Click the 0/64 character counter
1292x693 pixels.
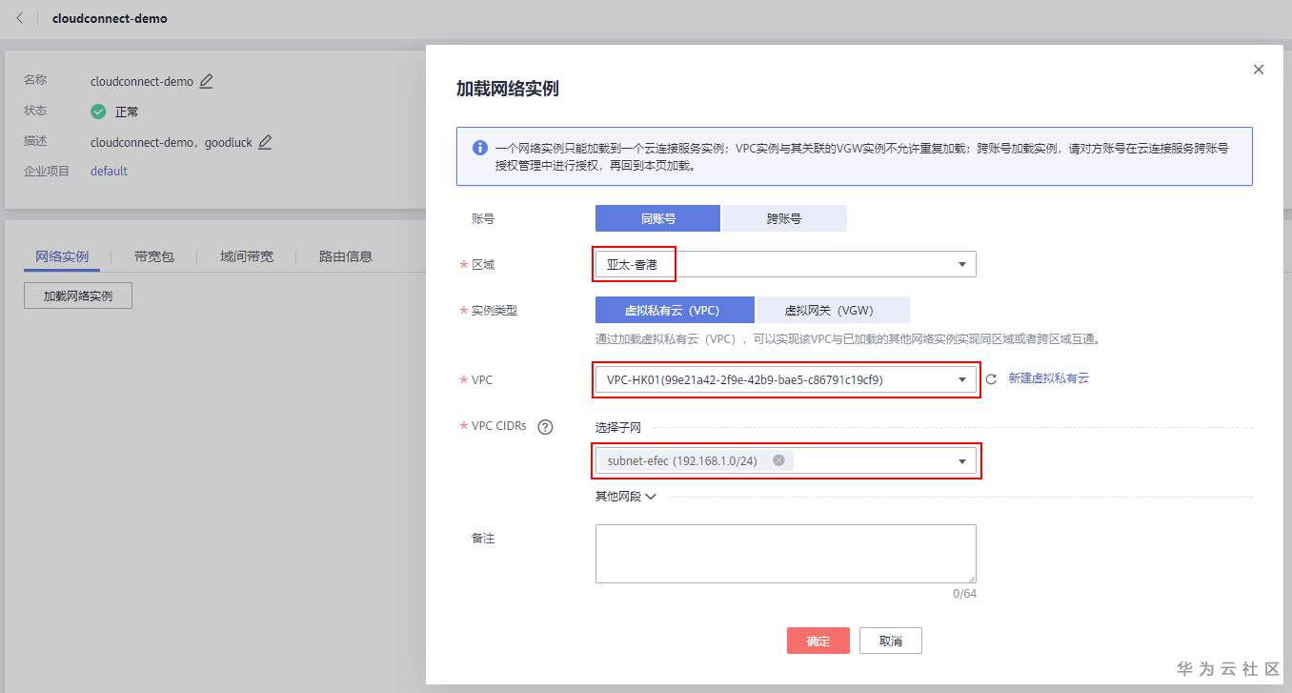click(x=964, y=594)
